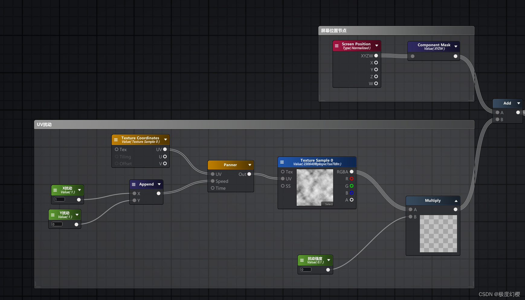Click the Texture Sample UV input port
The image size is (525, 300).
pos(283,179)
